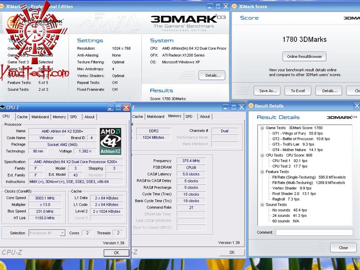Close the Result Details dialog with Close button
360x270 pixels.
coord(343,248)
